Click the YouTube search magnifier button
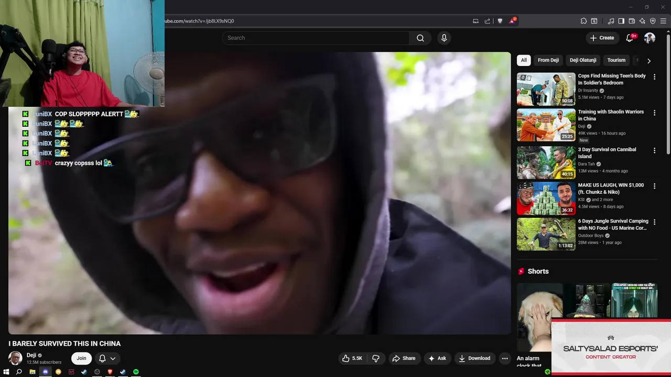The image size is (671, 377). click(x=420, y=38)
